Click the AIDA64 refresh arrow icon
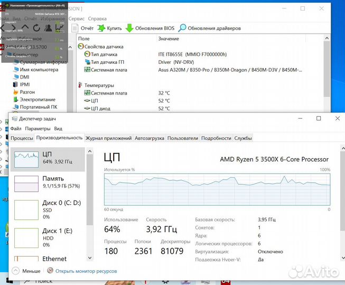The width and height of the screenshot is (345, 285). 36,28
